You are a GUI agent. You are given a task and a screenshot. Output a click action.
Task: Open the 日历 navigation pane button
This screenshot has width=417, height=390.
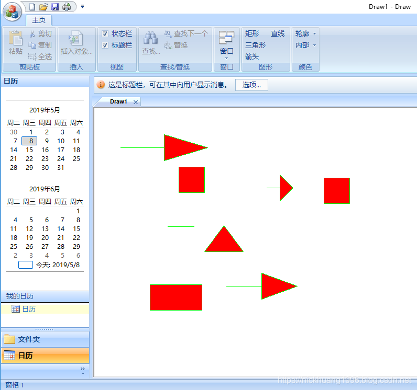click(45, 355)
